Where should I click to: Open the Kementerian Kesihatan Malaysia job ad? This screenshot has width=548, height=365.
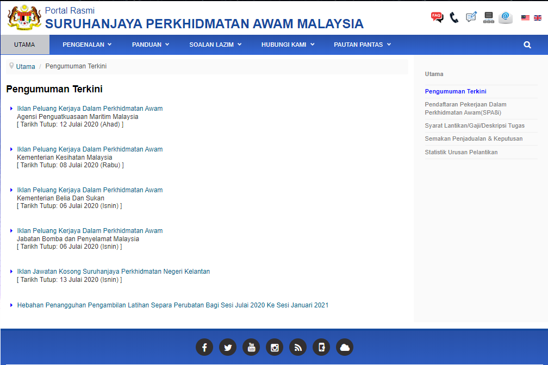90,149
